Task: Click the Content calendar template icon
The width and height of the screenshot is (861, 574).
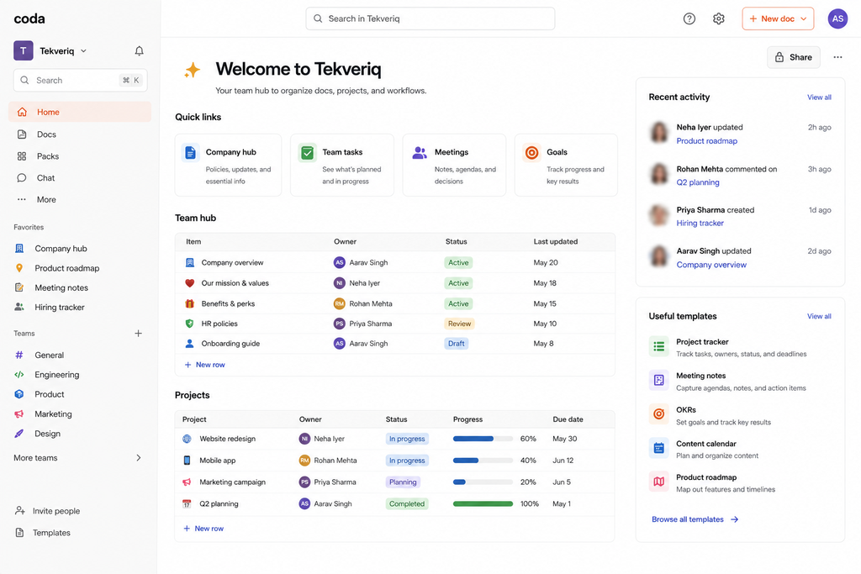Action: (x=658, y=448)
